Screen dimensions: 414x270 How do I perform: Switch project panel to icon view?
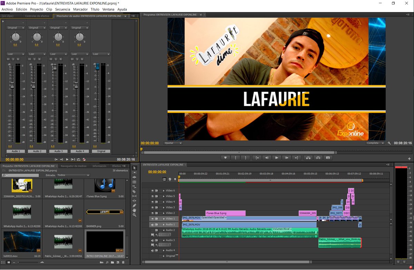(x=9, y=262)
